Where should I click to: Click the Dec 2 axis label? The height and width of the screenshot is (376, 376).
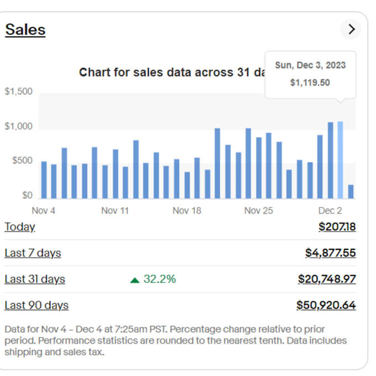pyautogui.click(x=330, y=211)
